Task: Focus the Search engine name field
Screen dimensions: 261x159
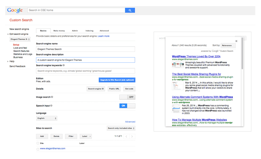Action: coord(86,49)
